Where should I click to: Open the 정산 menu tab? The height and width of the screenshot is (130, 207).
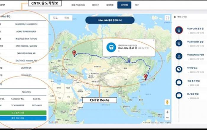(x=137, y=5)
